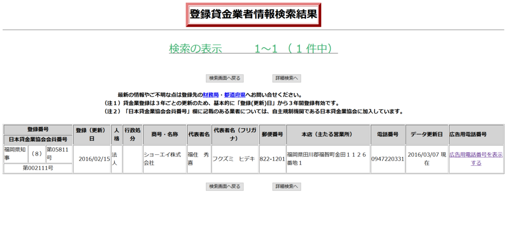Click the 2016/03/07 現在 data update cell
507x239 pixels.
427,159
